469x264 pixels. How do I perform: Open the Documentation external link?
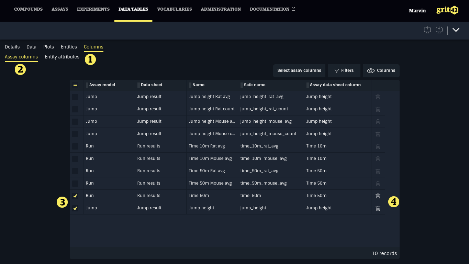click(x=272, y=9)
